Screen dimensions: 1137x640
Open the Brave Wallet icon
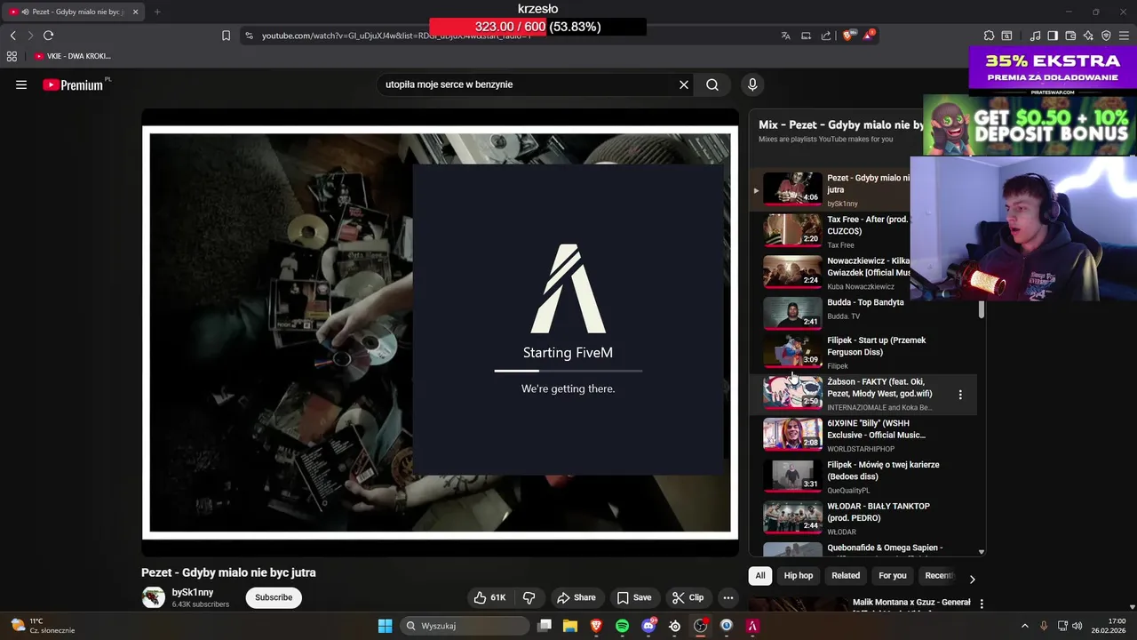pyautogui.click(x=1070, y=36)
